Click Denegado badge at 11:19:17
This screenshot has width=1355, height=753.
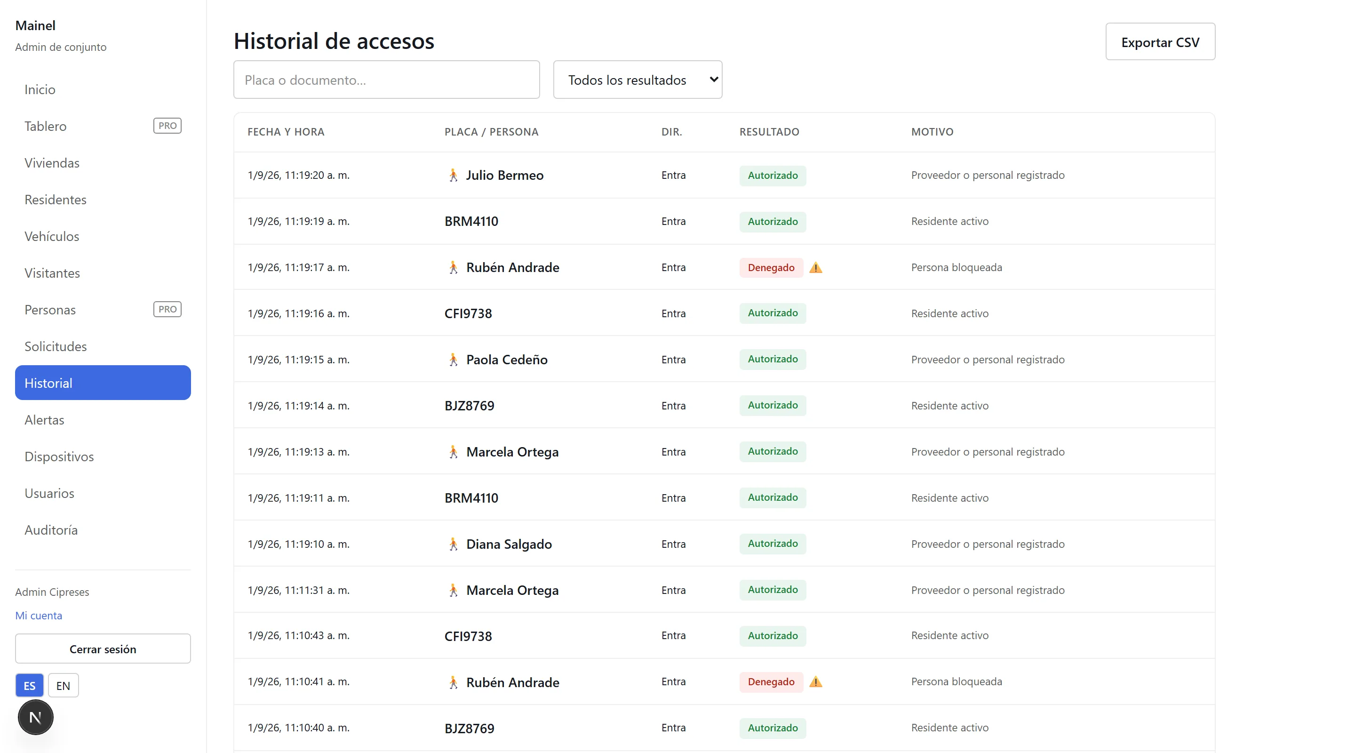(x=771, y=267)
